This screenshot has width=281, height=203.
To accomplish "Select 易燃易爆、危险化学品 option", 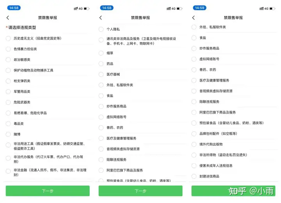I will pos(8,113).
